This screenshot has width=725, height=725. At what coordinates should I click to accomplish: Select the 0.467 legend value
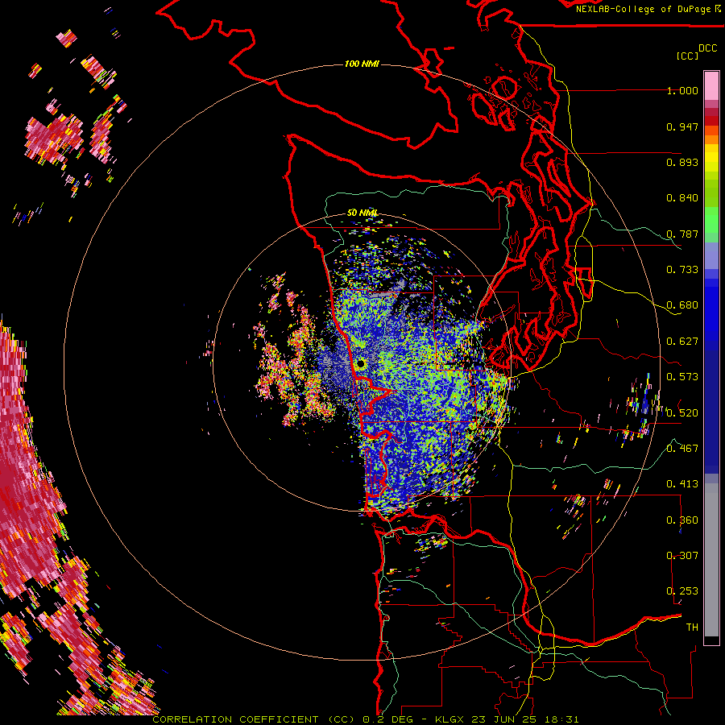[682, 449]
